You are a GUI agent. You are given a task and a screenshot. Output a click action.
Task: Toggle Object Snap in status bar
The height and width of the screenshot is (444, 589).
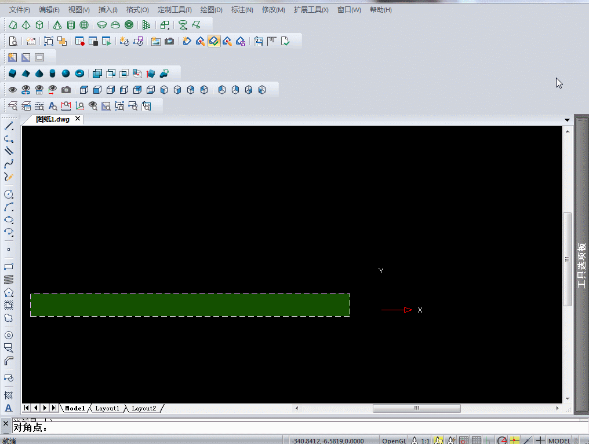coord(515,441)
